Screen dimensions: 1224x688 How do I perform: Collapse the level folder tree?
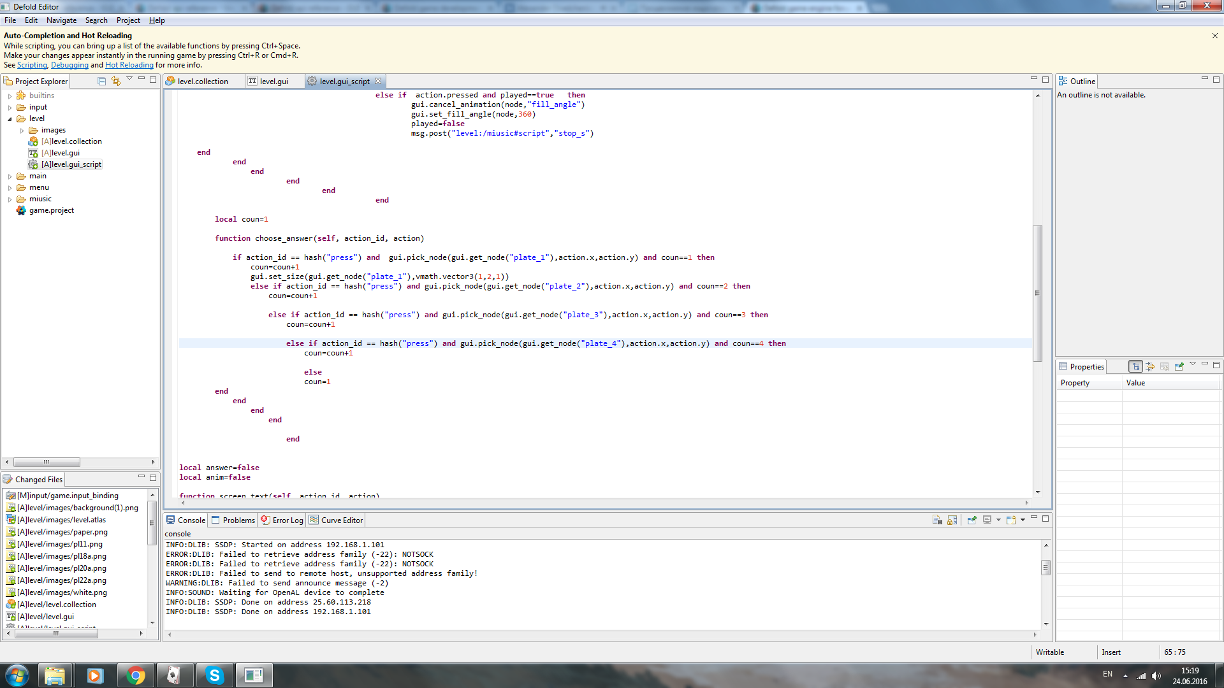tap(10, 119)
